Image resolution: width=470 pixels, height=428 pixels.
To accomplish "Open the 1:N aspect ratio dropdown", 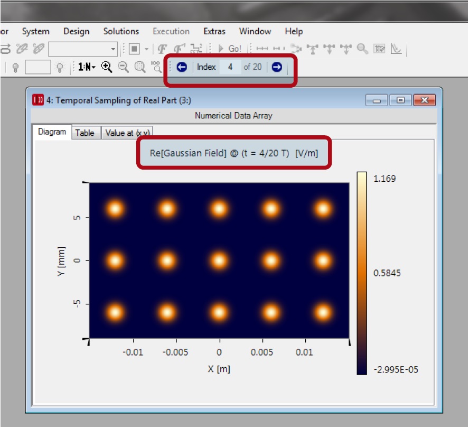I will (87, 67).
